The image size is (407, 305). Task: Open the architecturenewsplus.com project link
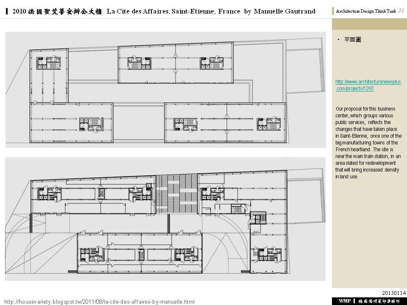(x=368, y=85)
